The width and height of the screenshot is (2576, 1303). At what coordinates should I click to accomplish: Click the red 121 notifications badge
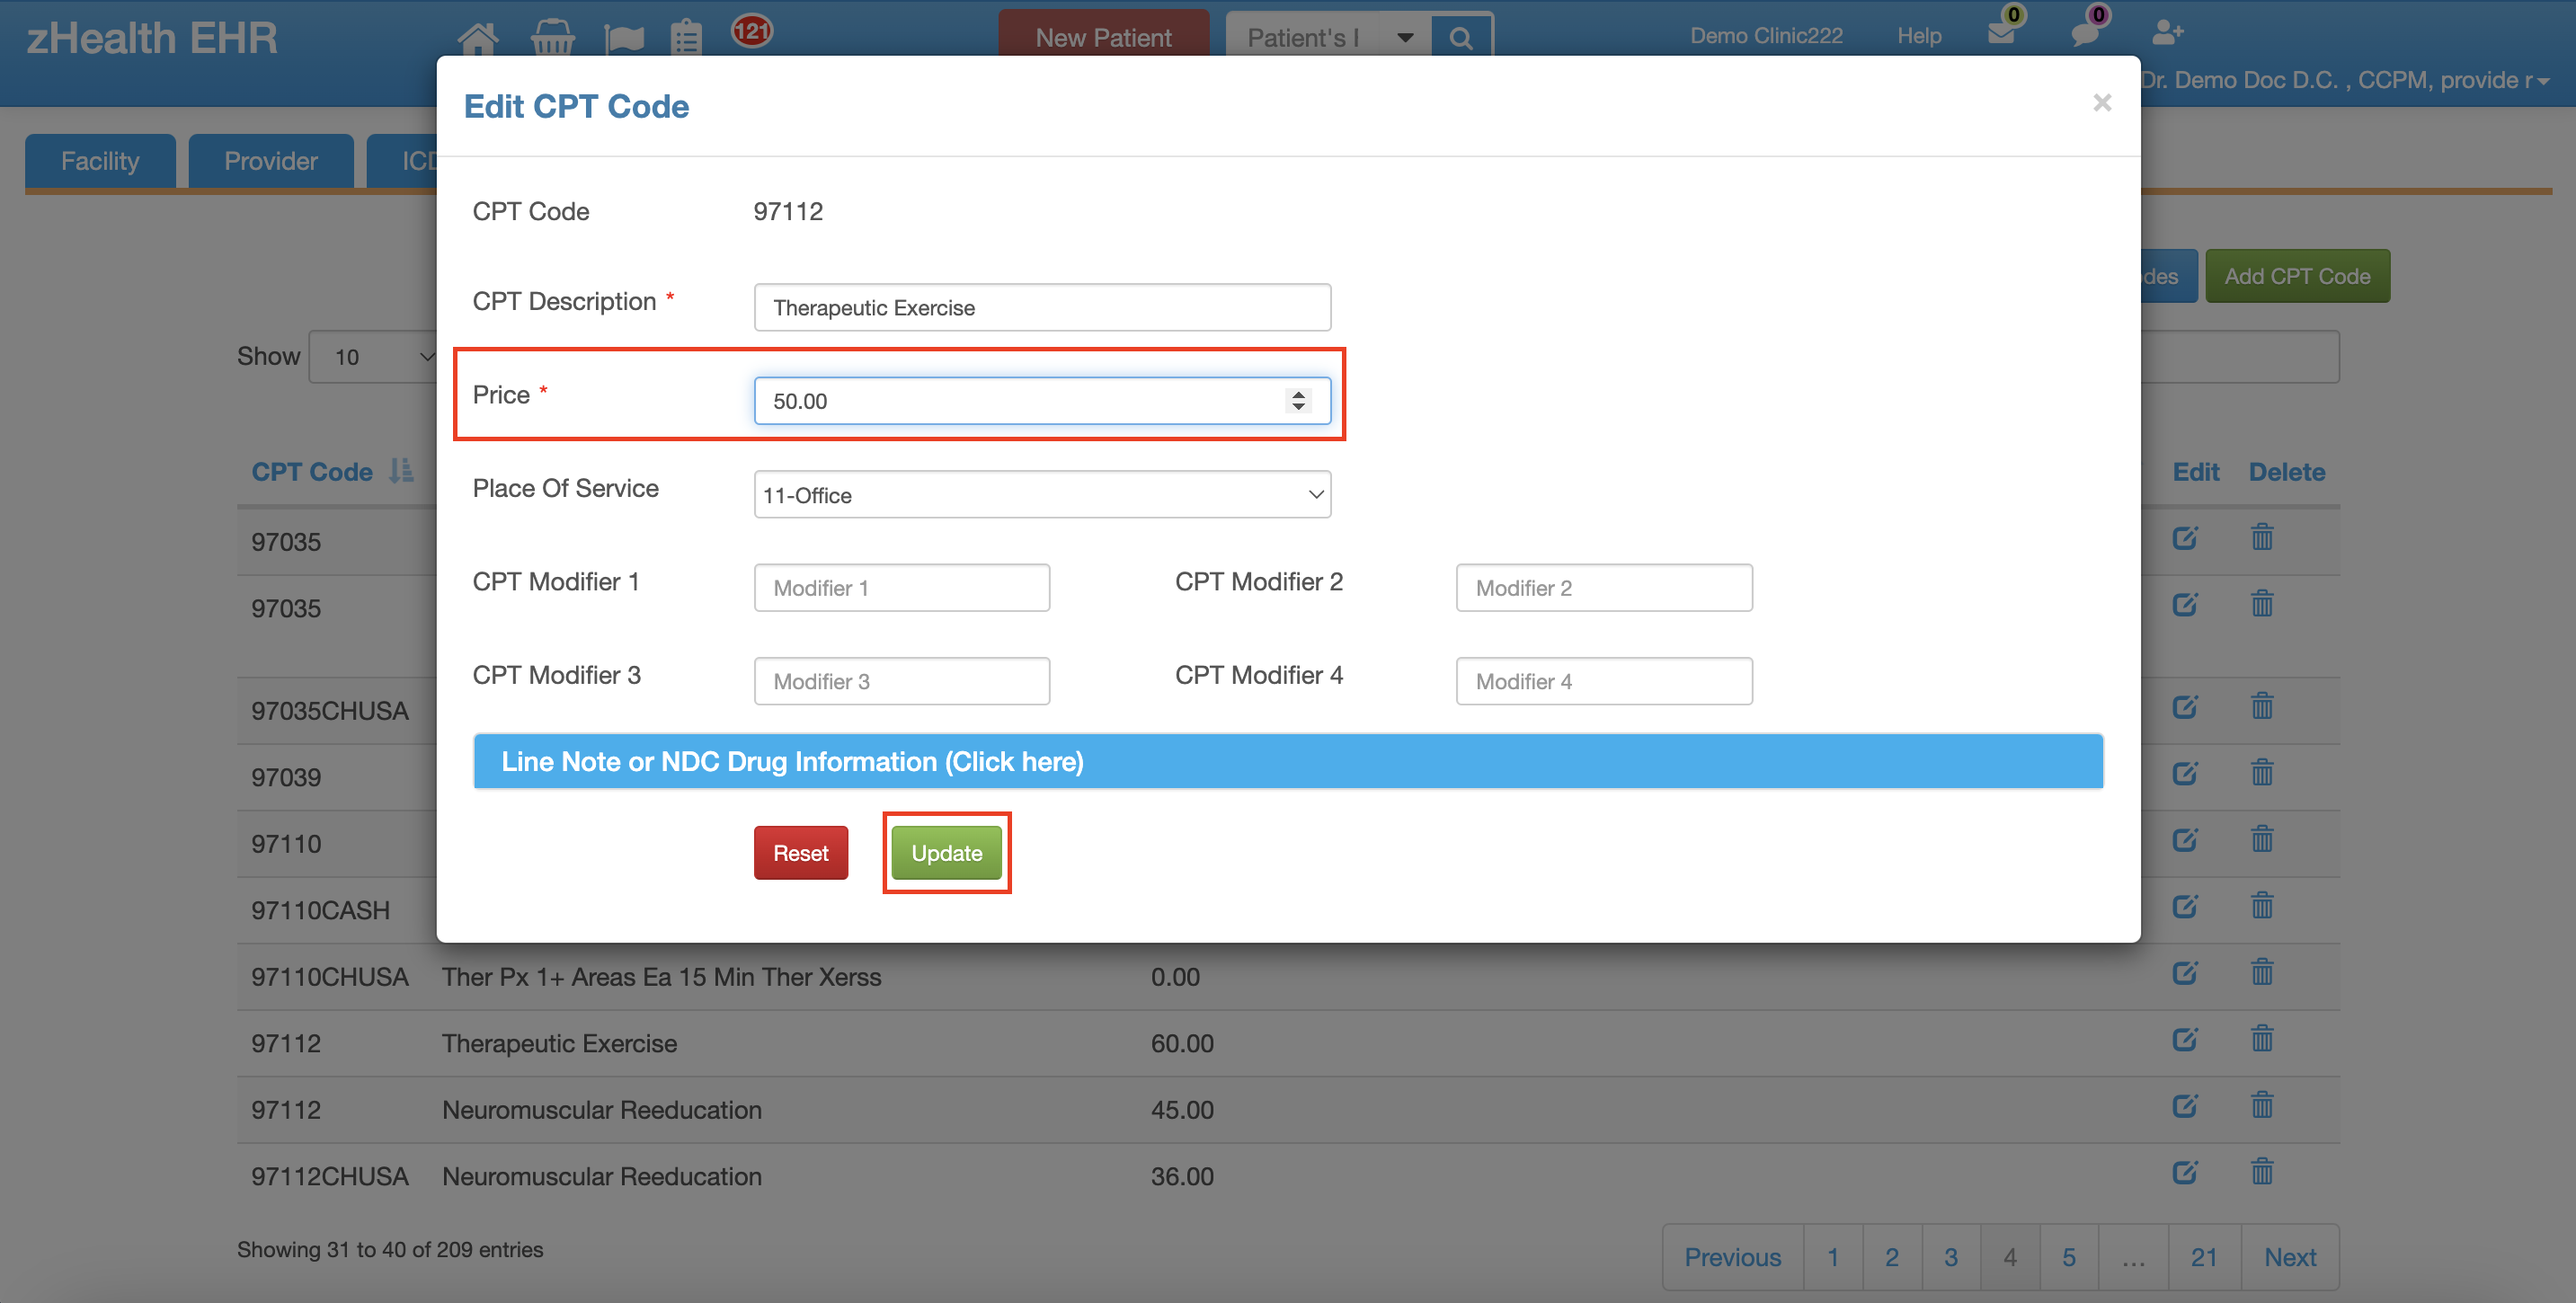click(755, 31)
